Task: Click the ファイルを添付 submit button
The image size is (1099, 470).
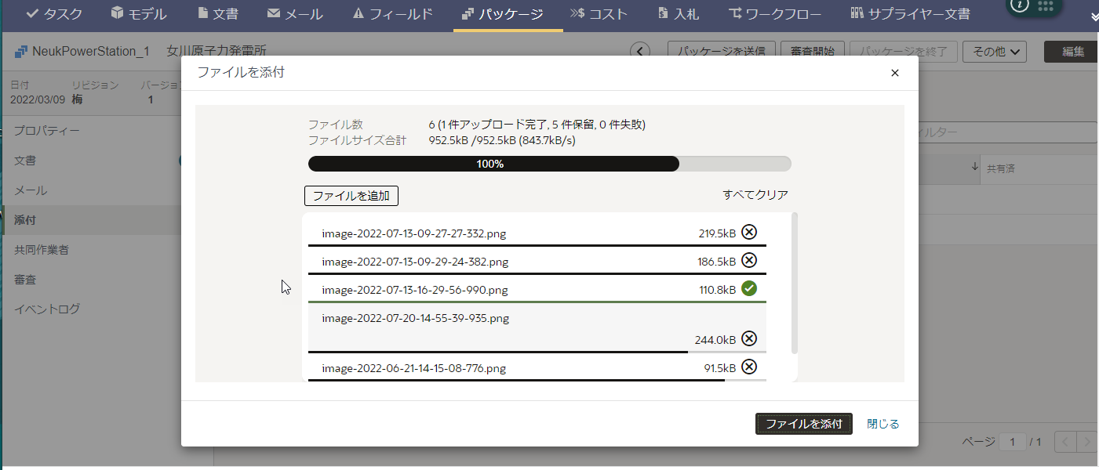Action: (x=803, y=424)
